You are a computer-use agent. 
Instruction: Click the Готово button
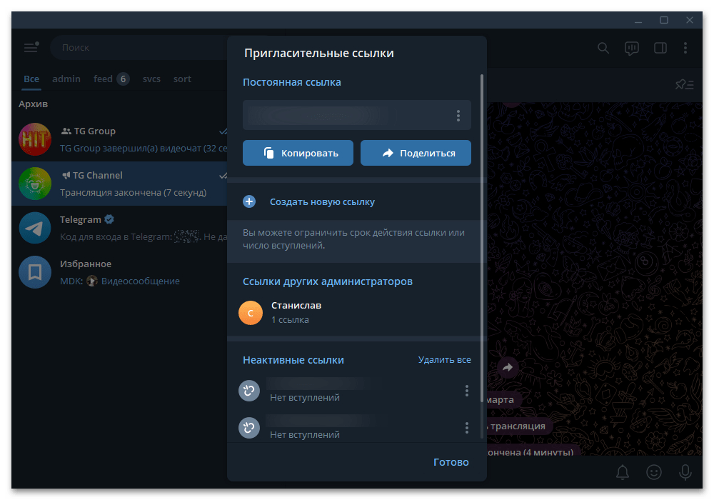coord(451,462)
